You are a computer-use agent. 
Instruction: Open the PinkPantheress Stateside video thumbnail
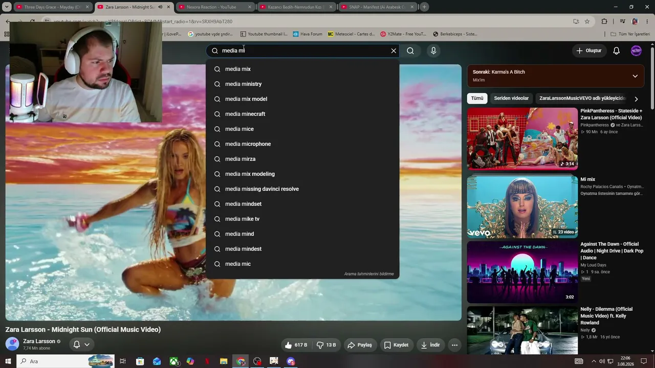(x=522, y=139)
